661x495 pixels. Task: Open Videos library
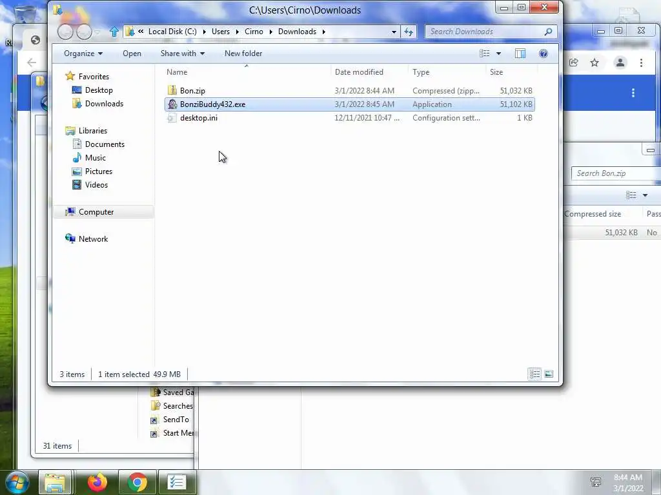coord(96,185)
